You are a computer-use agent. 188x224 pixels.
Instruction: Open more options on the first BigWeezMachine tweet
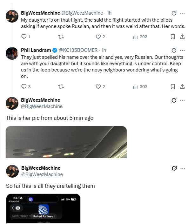pos(182,13)
